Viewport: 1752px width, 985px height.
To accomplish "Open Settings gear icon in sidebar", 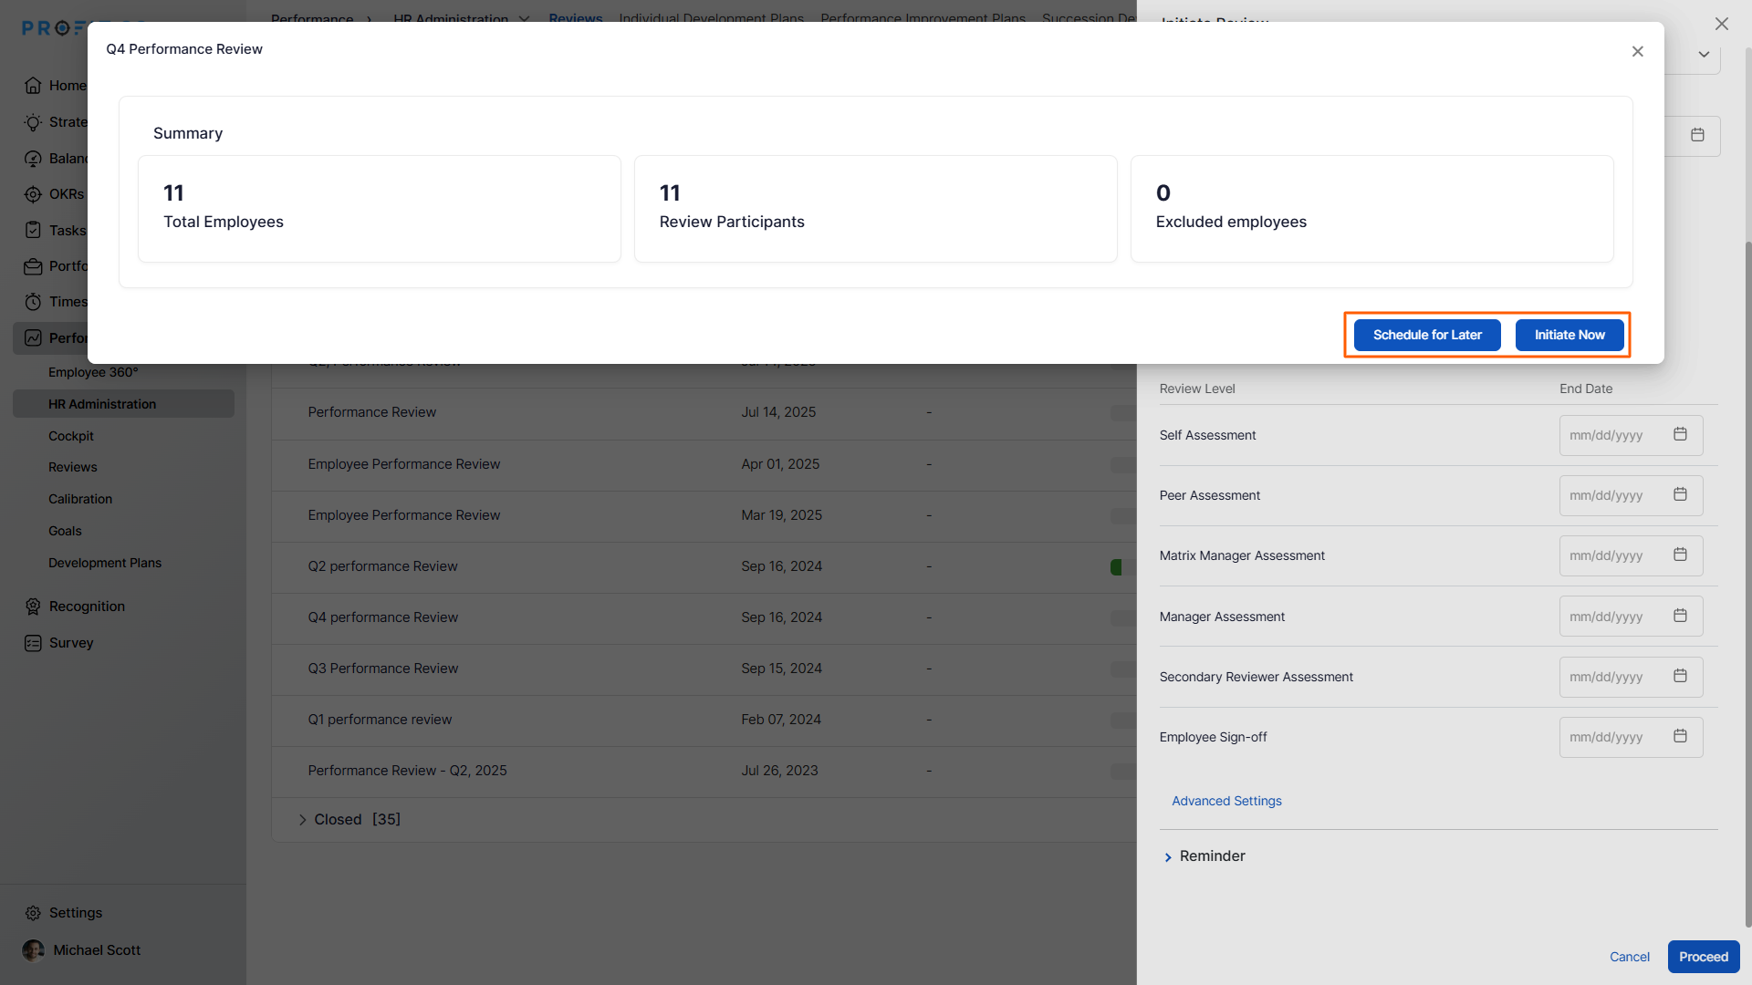I will 33,913.
